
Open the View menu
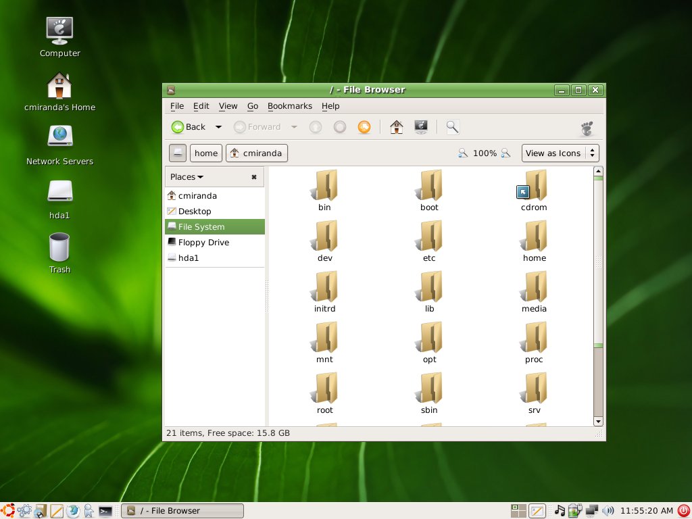point(228,106)
